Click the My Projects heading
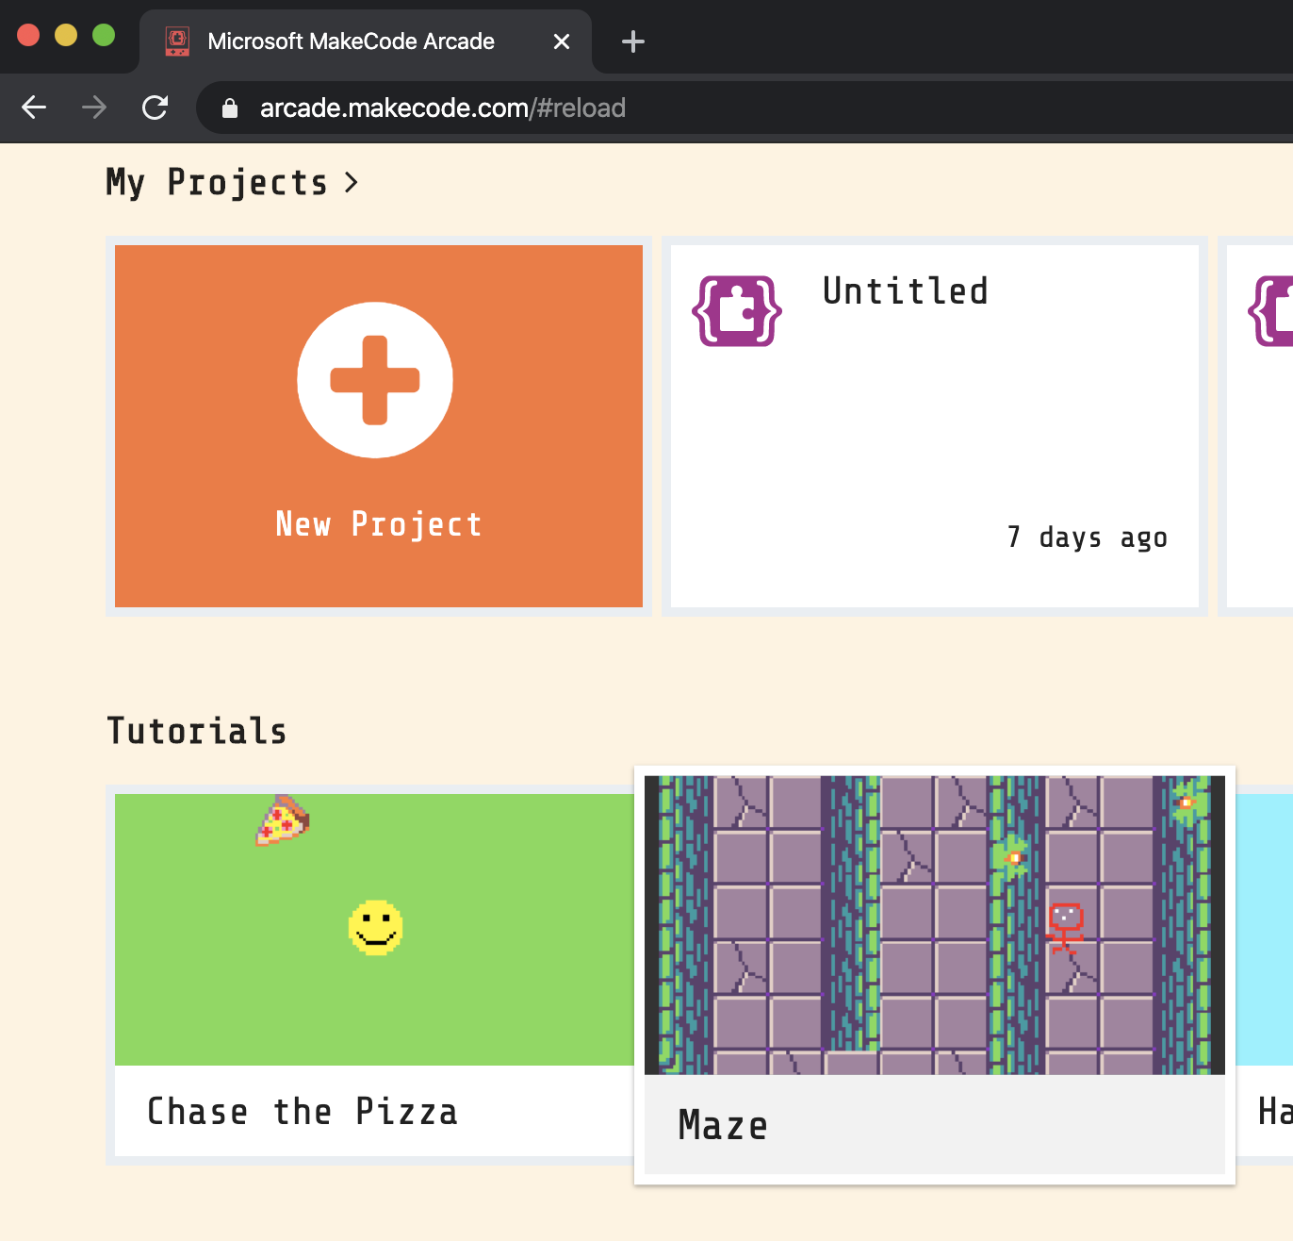The image size is (1293, 1241). (215, 182)
